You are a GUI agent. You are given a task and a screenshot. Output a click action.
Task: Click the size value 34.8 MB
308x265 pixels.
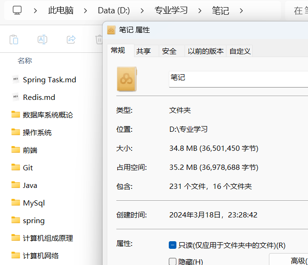(x=214, y=148)
